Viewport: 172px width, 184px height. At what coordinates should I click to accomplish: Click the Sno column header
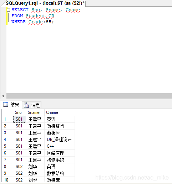pos(19,112)
